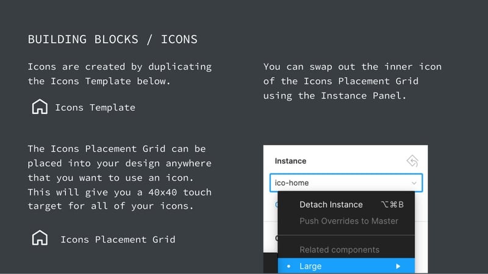Click the BUILDING BLOCKS / ICONS heading
This screenshot has width=488, height=274.
coord(112,40)
